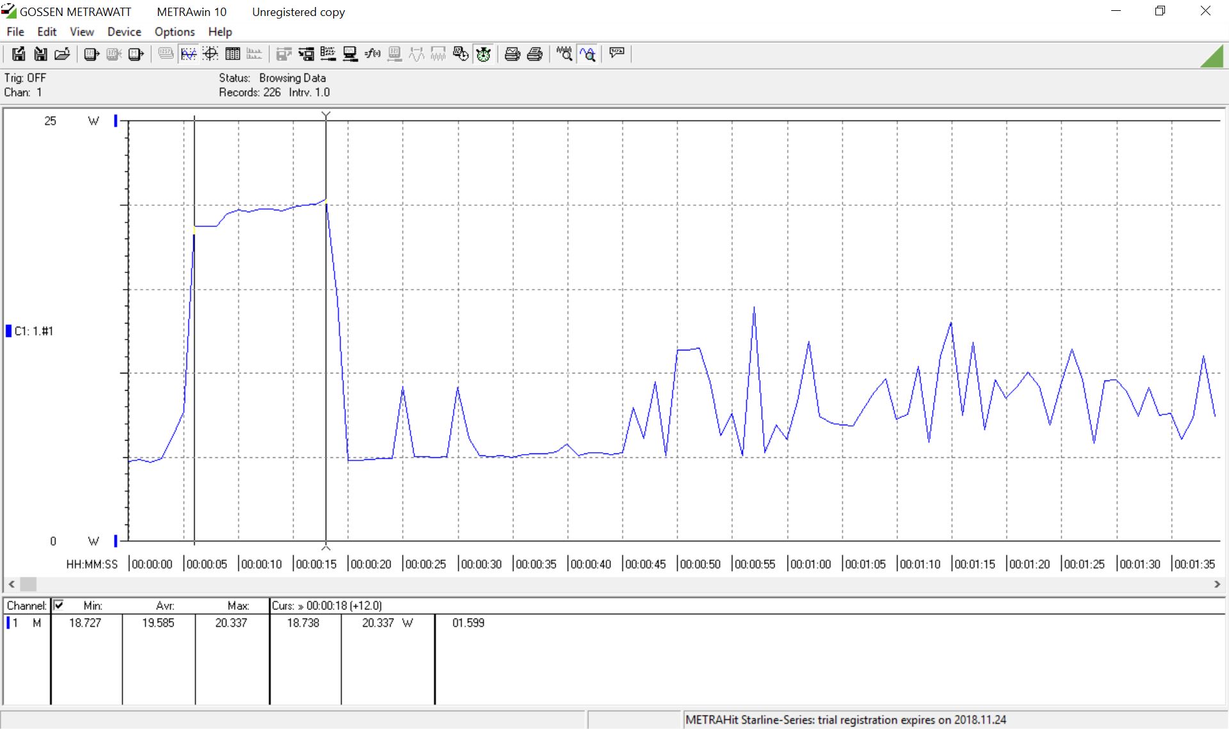
Task: Open the Options menu
Action: 174,31
